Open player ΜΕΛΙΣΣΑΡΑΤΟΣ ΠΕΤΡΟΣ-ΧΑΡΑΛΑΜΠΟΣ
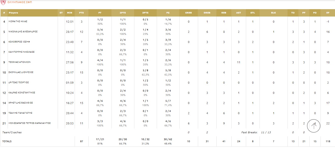Screen dimensions: 335x148 tap(29, 123)
